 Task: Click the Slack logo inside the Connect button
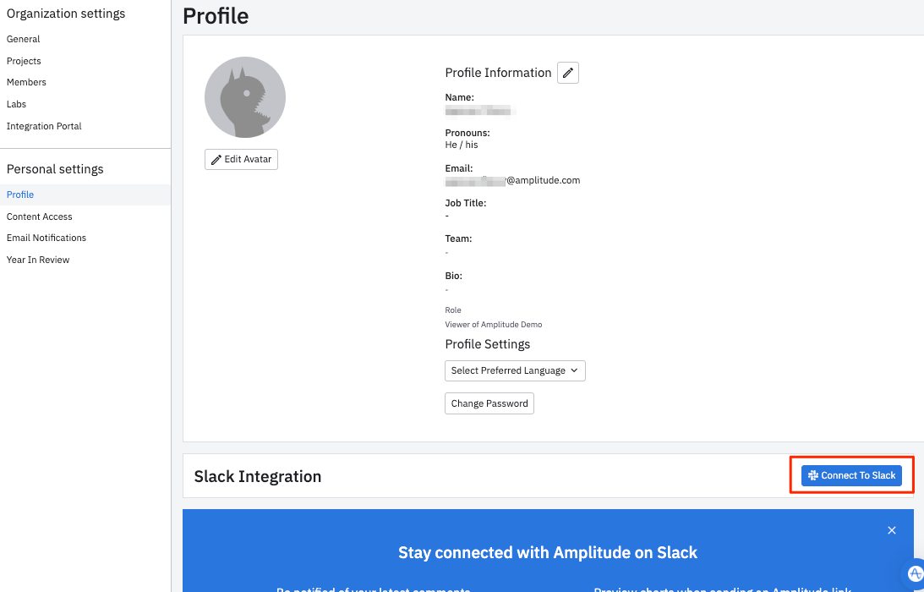(813, 475)
